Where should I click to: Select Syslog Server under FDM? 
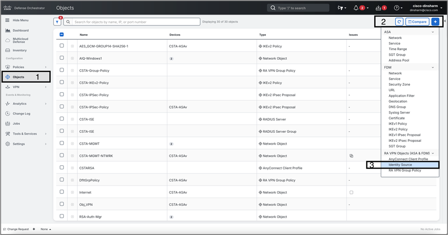pyautogui.click(x=399, y=113)
